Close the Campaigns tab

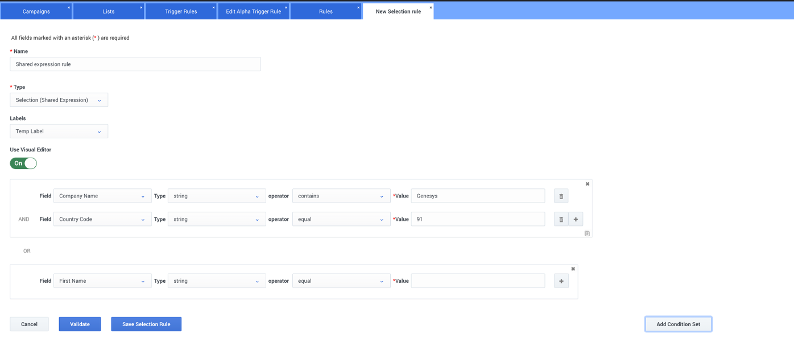[69, 7]
